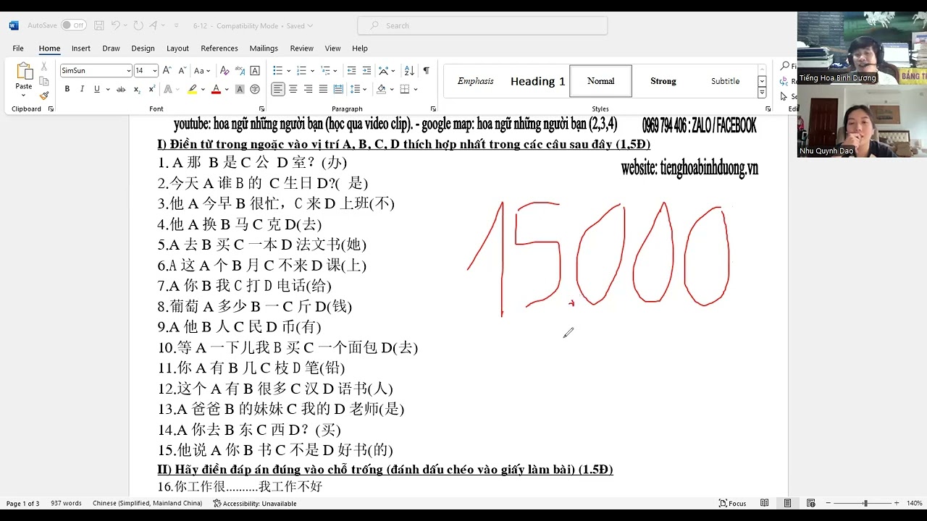Expand the Styles gallery More arrow
Screen dimensions: 927x521
point(762,93)
